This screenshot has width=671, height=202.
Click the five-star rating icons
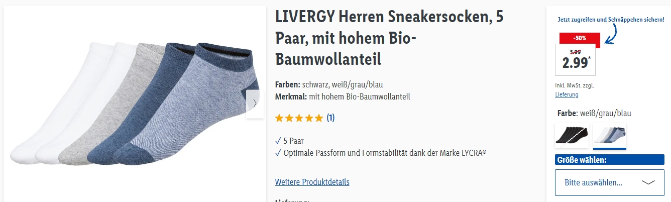pos(299,118)
